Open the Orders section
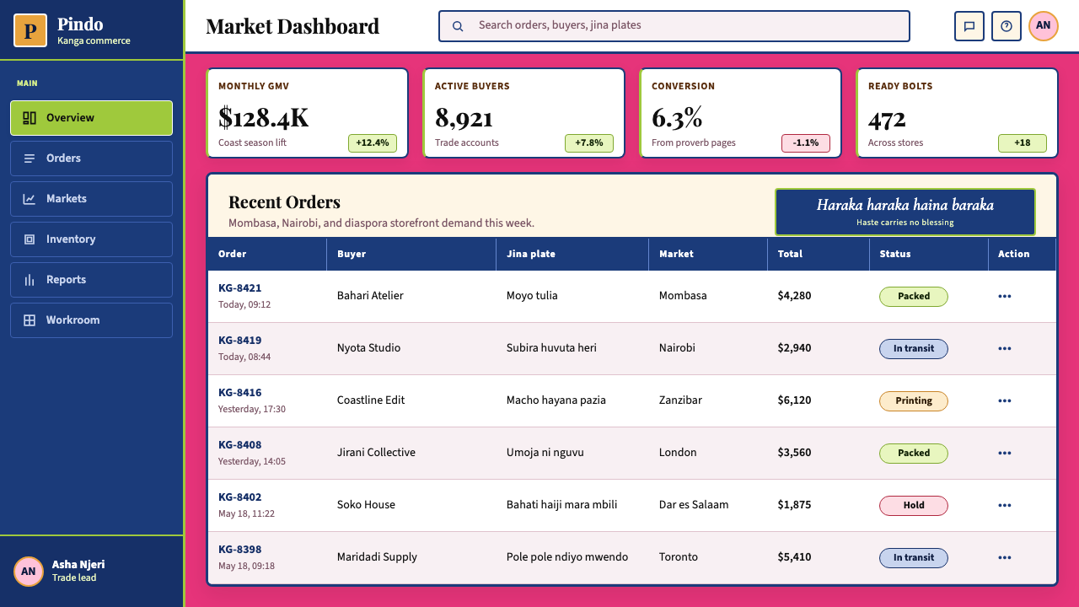The height and width of the screenshot is (607, 1079). click(x=91, y=158)
